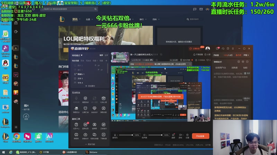This screenshot has width=277, height=155.
Task: Open 正版音乐 tool
Action: [103, 126]
